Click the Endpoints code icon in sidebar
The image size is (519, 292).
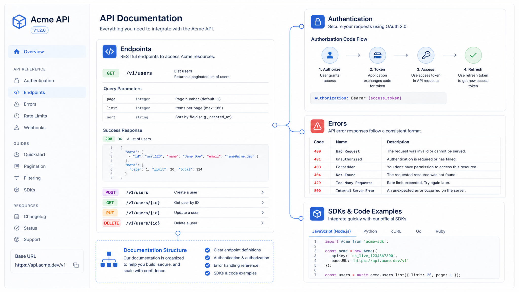point(17,93)
